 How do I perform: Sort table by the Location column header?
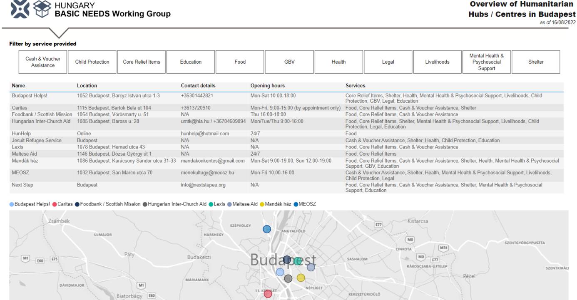(87, 86)
